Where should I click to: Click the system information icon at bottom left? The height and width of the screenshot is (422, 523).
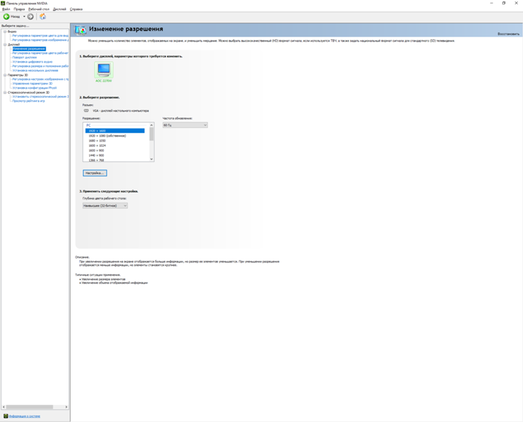click(5, 415)
